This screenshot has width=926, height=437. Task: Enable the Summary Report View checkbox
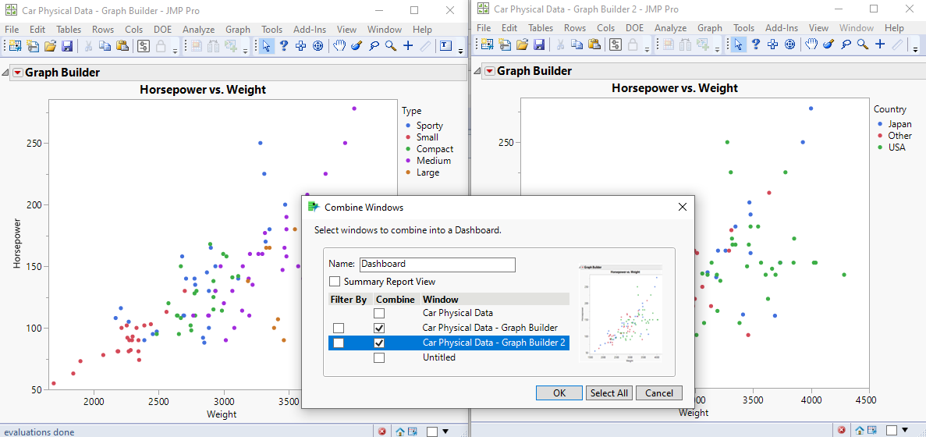tap(335, 282)
